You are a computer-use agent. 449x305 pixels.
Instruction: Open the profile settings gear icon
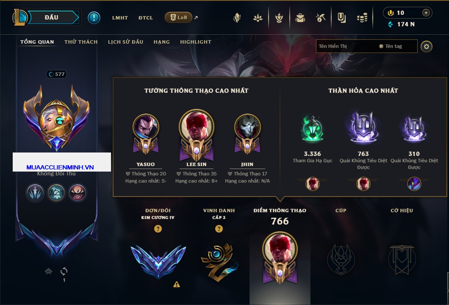click(427, 47)
